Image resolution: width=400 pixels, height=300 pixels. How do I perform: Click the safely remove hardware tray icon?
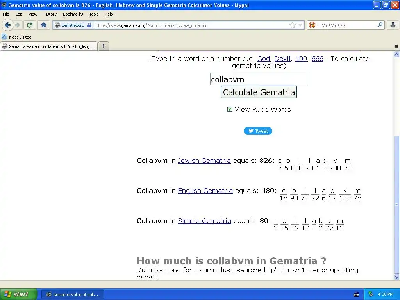(371, 295)
